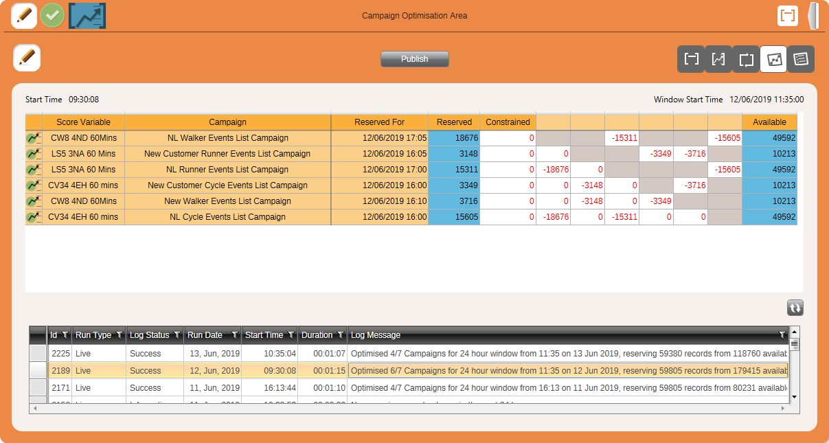Image resolution: width=829 pixels, height=443 pixels.
Task: Open filter on Run Date column
Action: pyautogui.click(x=235, y=335)
